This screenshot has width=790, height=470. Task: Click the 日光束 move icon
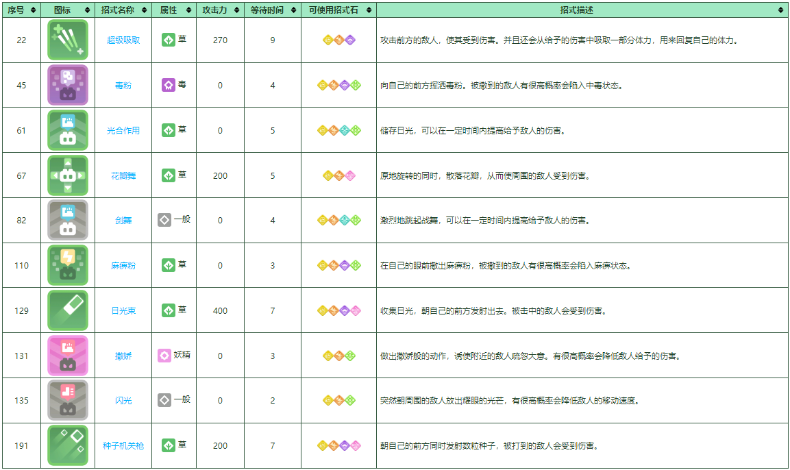click(x=68, y=310)
